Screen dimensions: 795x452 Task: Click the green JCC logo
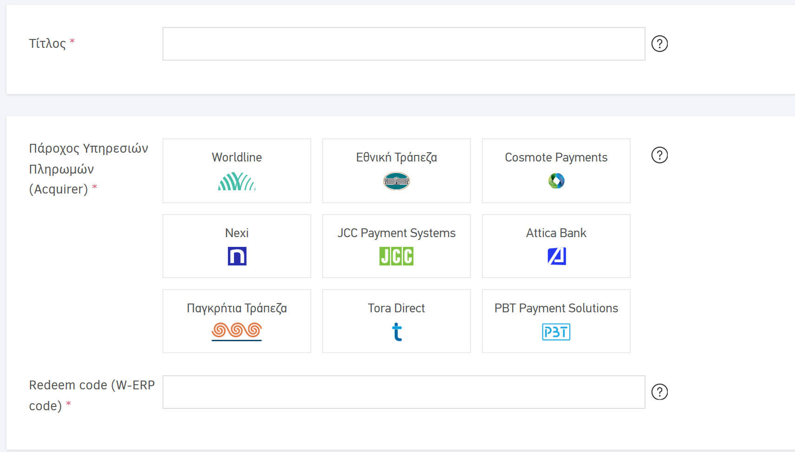tap(397, 256)
